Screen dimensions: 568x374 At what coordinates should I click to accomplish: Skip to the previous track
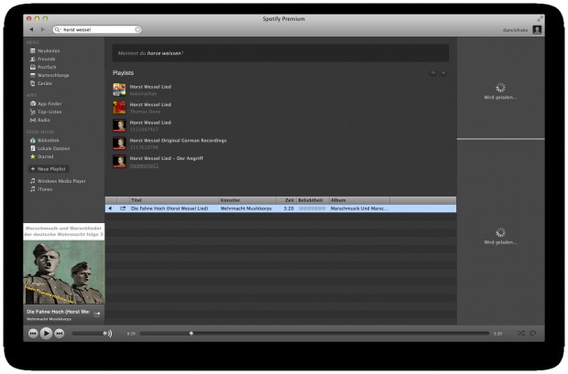pyautogui.click(x=33, y=334)
